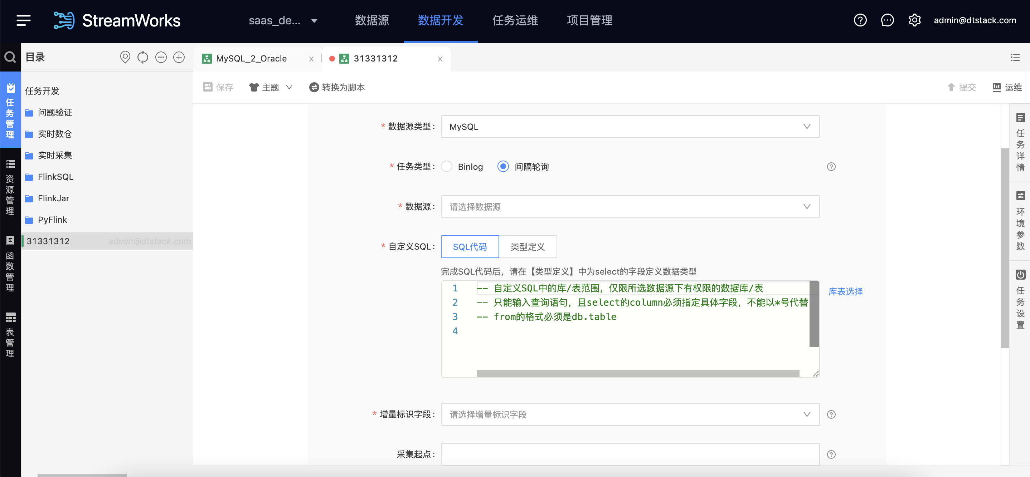Open 数据源 select dropdown
Viewport: 1030px width, 477px height.
(630, 207)
